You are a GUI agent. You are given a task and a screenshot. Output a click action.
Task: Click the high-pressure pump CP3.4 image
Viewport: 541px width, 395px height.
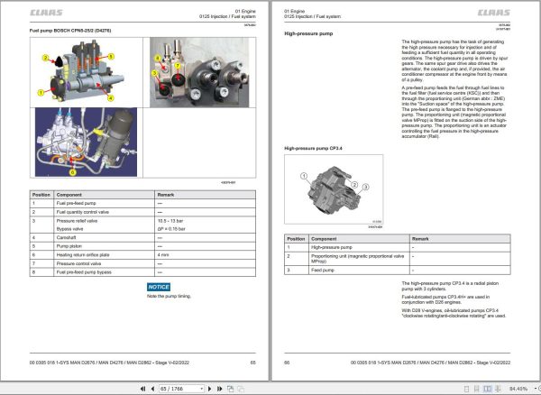click(x=334, y=189)
